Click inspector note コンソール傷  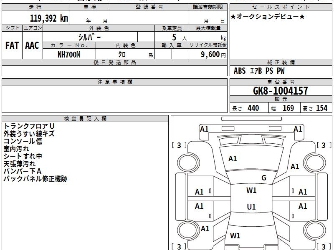point(23,141)
